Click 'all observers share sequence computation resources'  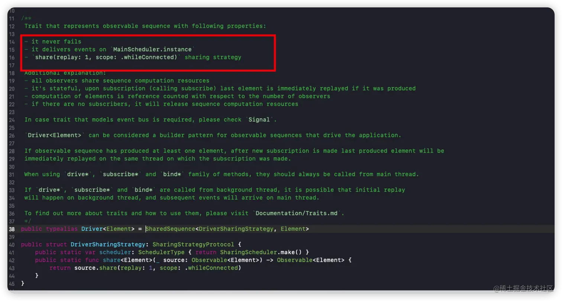(120, 81)
